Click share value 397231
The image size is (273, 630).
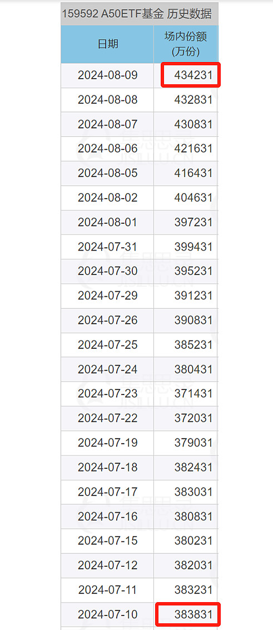point(193,222)
